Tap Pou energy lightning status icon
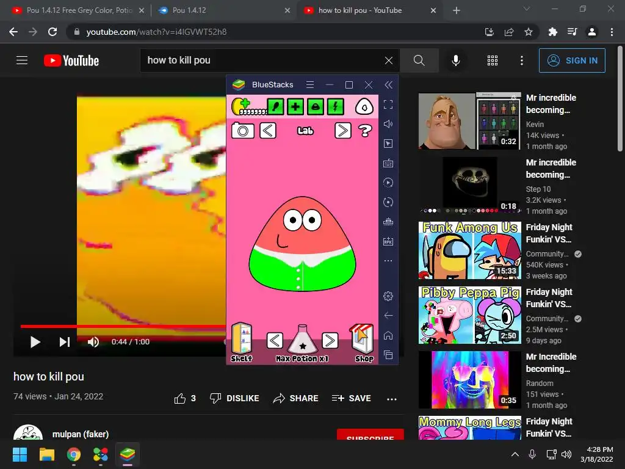Viewport: 625px width, 469px height. click(x=335, y=106)
